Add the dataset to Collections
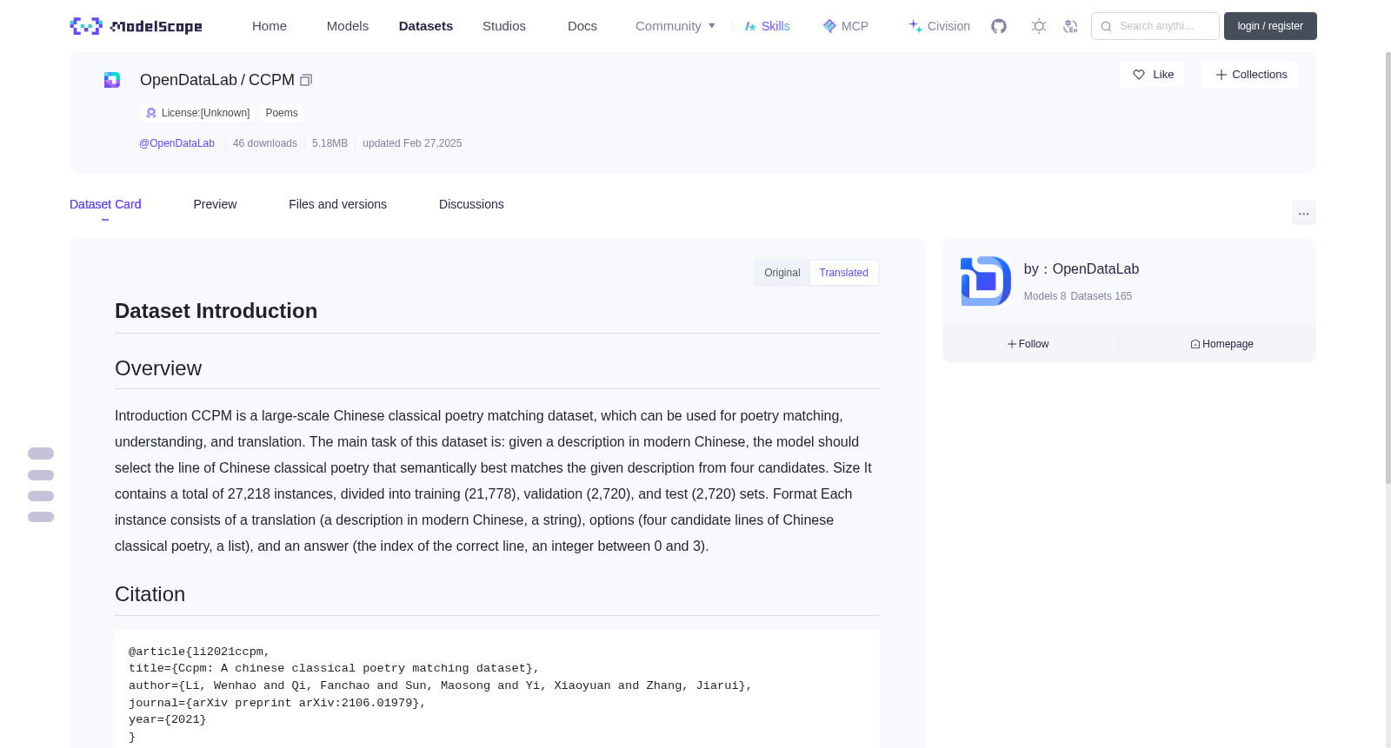Image resolution: width=1391 pixels, height=748 pixels. [1250, 75]
